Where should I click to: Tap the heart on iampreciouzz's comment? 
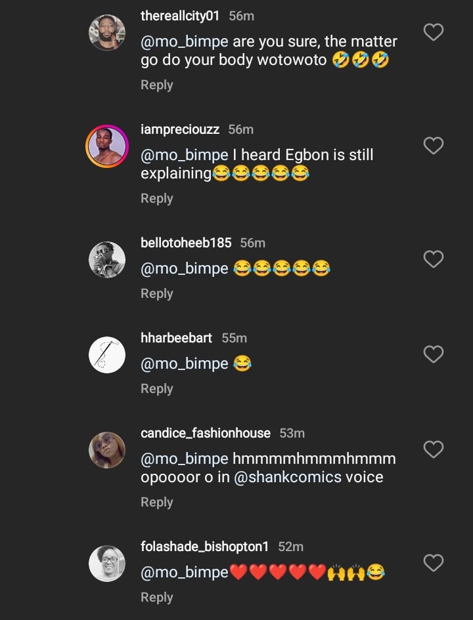pos(434,146)
